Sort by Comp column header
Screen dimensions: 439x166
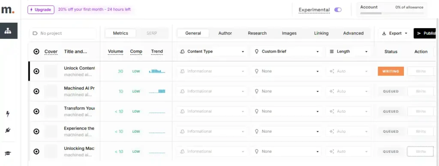click(136, 52)
